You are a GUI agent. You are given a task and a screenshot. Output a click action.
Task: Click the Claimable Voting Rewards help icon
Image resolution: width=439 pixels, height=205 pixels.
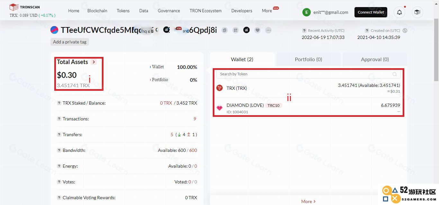[59, 198]
